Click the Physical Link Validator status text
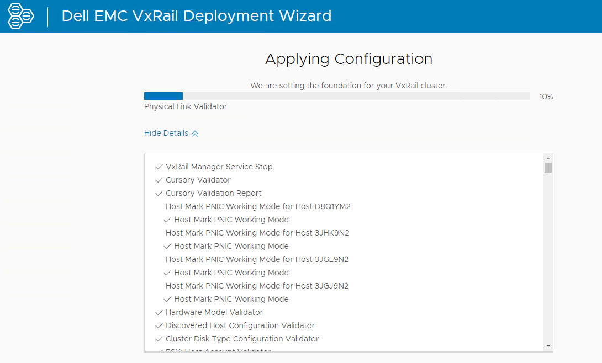Image resolution: width=602 pixels, height=363 pixels. (186, 106)
